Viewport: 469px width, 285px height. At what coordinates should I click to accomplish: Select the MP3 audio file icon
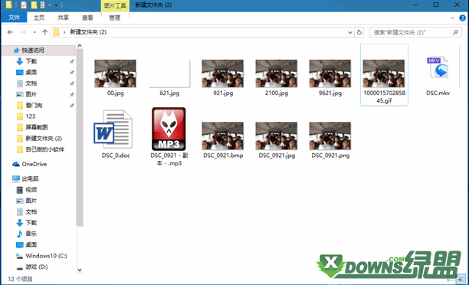coord(169,129)
